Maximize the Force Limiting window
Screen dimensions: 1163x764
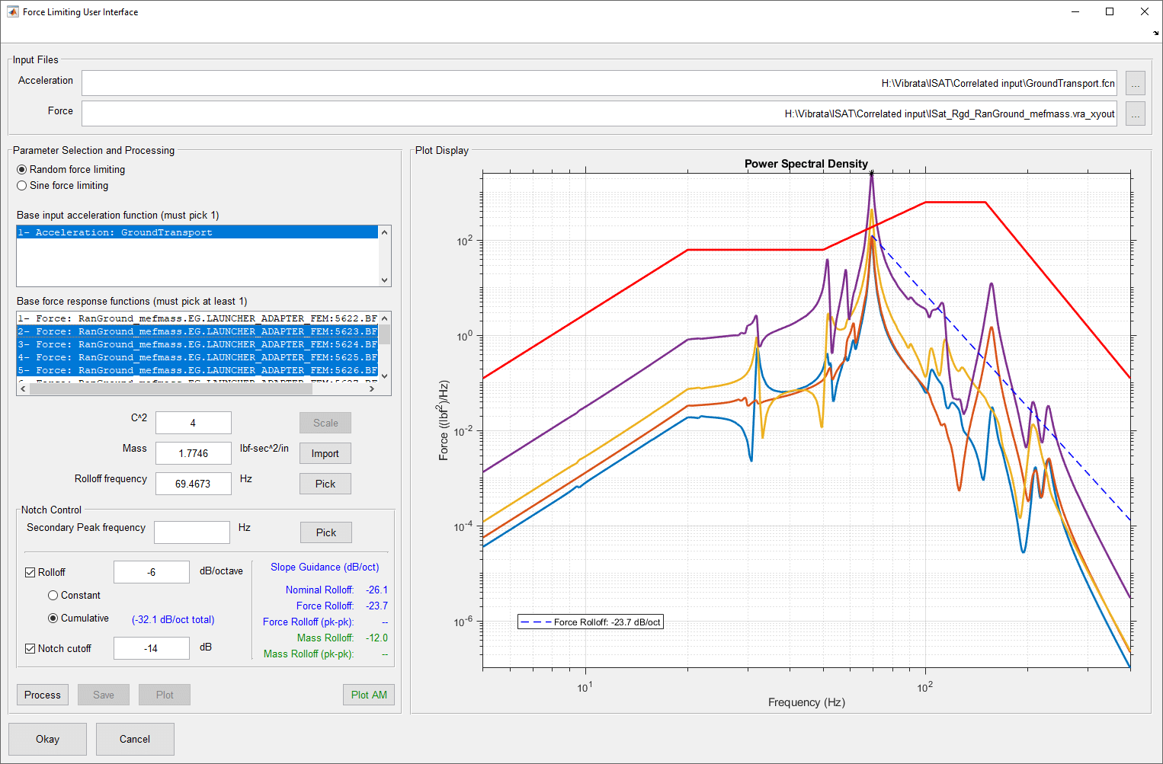pos(1110,11)
